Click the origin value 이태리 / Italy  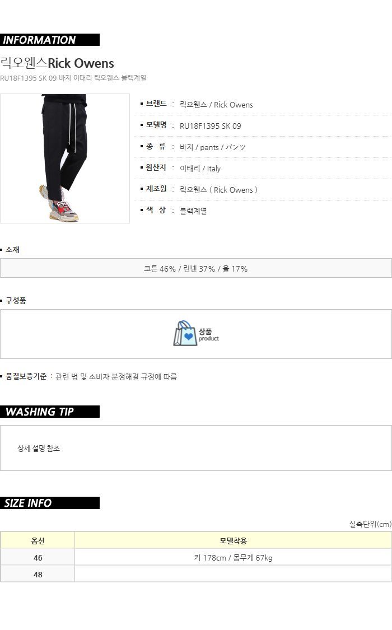click(200, 169)
